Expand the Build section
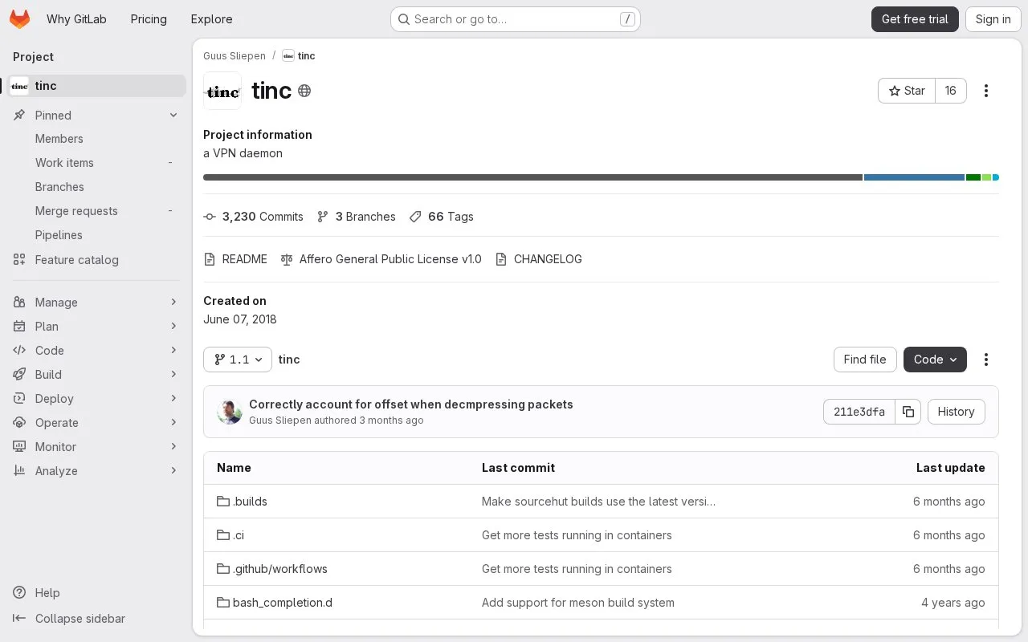Viewport: 1028px width, 642px height. [x=96, y=375]
